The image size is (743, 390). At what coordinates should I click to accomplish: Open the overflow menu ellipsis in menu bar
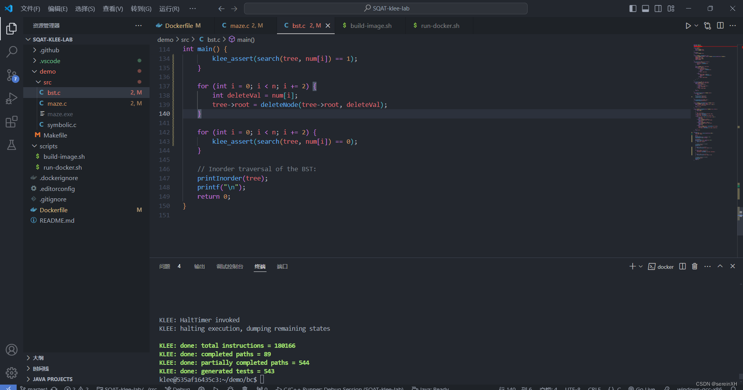pyautogui.click(x=193, y=9)
